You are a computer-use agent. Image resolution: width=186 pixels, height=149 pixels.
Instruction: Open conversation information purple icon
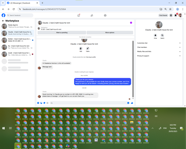click(131, 23)
